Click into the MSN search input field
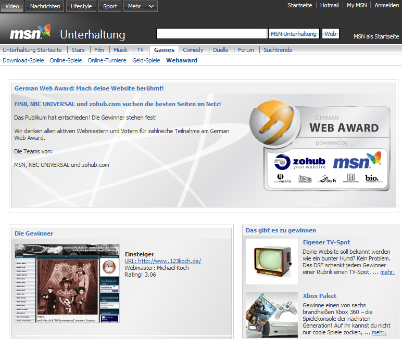Screen dimensions: 402x339 (212, 34)
